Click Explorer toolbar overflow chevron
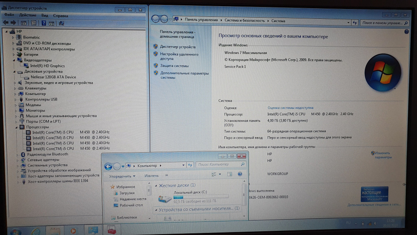The width and height of the screenshot is (417, 235). point(167,175)
